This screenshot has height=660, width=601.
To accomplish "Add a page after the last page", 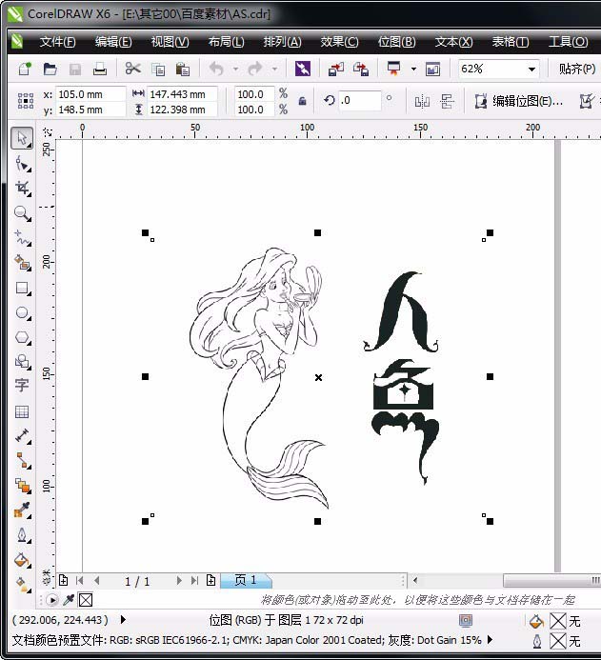I will pos(211,580).
